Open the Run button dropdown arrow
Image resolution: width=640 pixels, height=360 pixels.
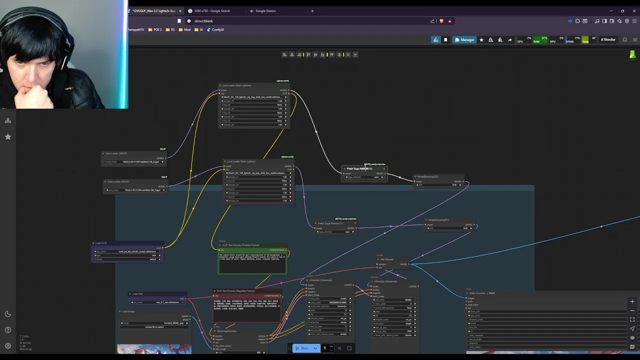(x=315, y=348)
